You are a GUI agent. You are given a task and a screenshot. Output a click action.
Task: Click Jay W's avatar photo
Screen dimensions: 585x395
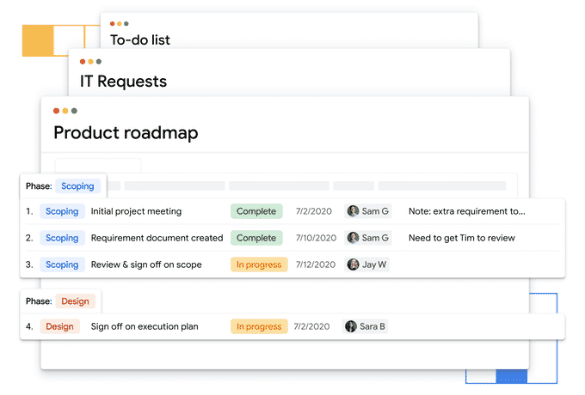353,264
